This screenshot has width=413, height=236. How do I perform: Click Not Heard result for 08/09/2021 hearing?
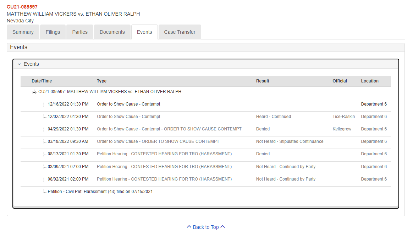point(286,167)
